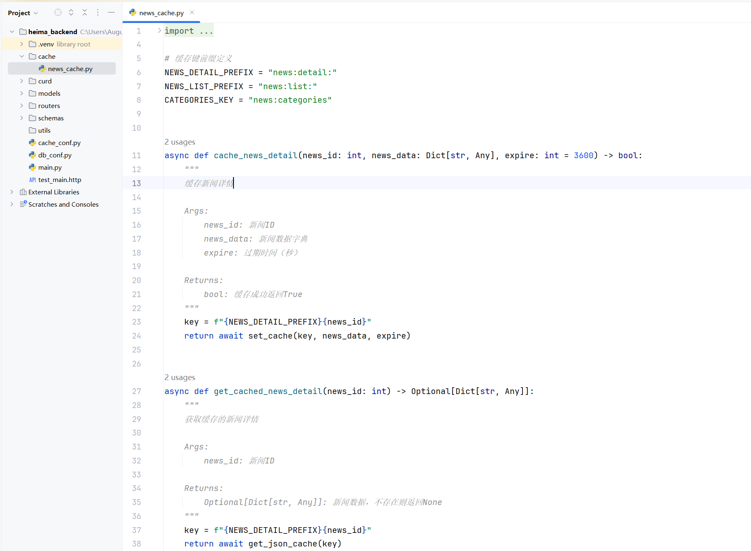
Task: Open main.py from the Project tree
Action: pos(50,167)
